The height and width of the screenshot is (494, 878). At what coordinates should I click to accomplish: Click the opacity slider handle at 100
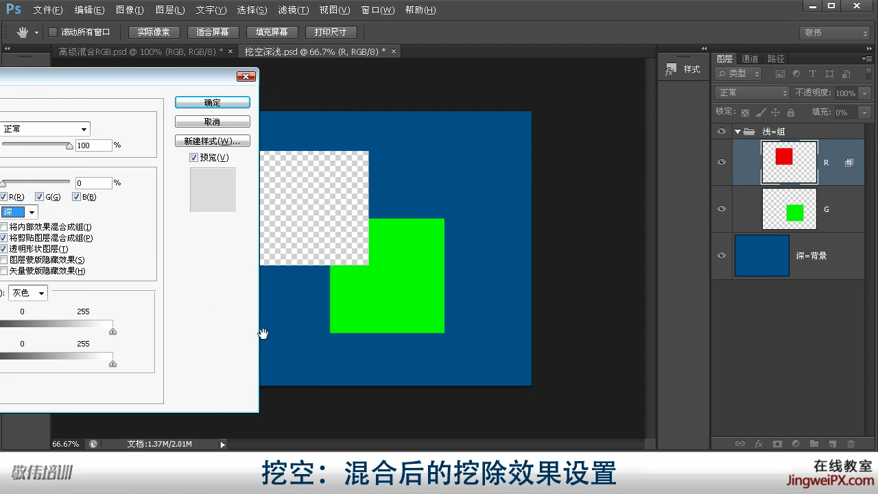coord(69,145)
